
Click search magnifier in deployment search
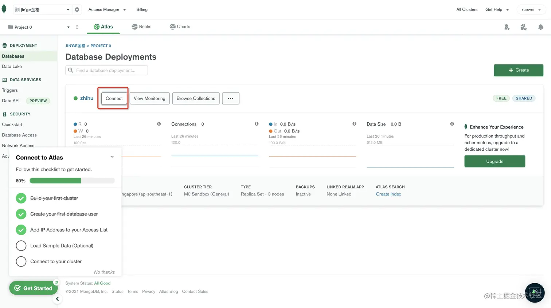point(71,70)
